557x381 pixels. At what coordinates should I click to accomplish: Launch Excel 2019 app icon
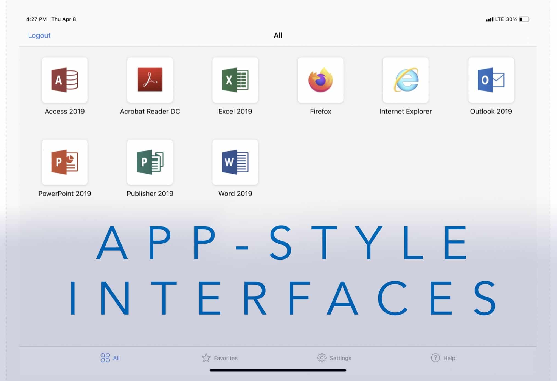[235, 80]
